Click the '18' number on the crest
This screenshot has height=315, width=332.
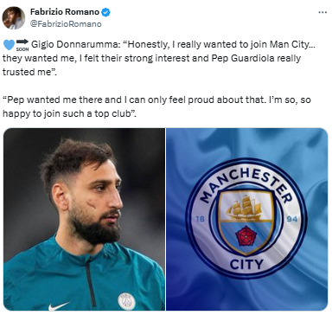pos(200,219)
